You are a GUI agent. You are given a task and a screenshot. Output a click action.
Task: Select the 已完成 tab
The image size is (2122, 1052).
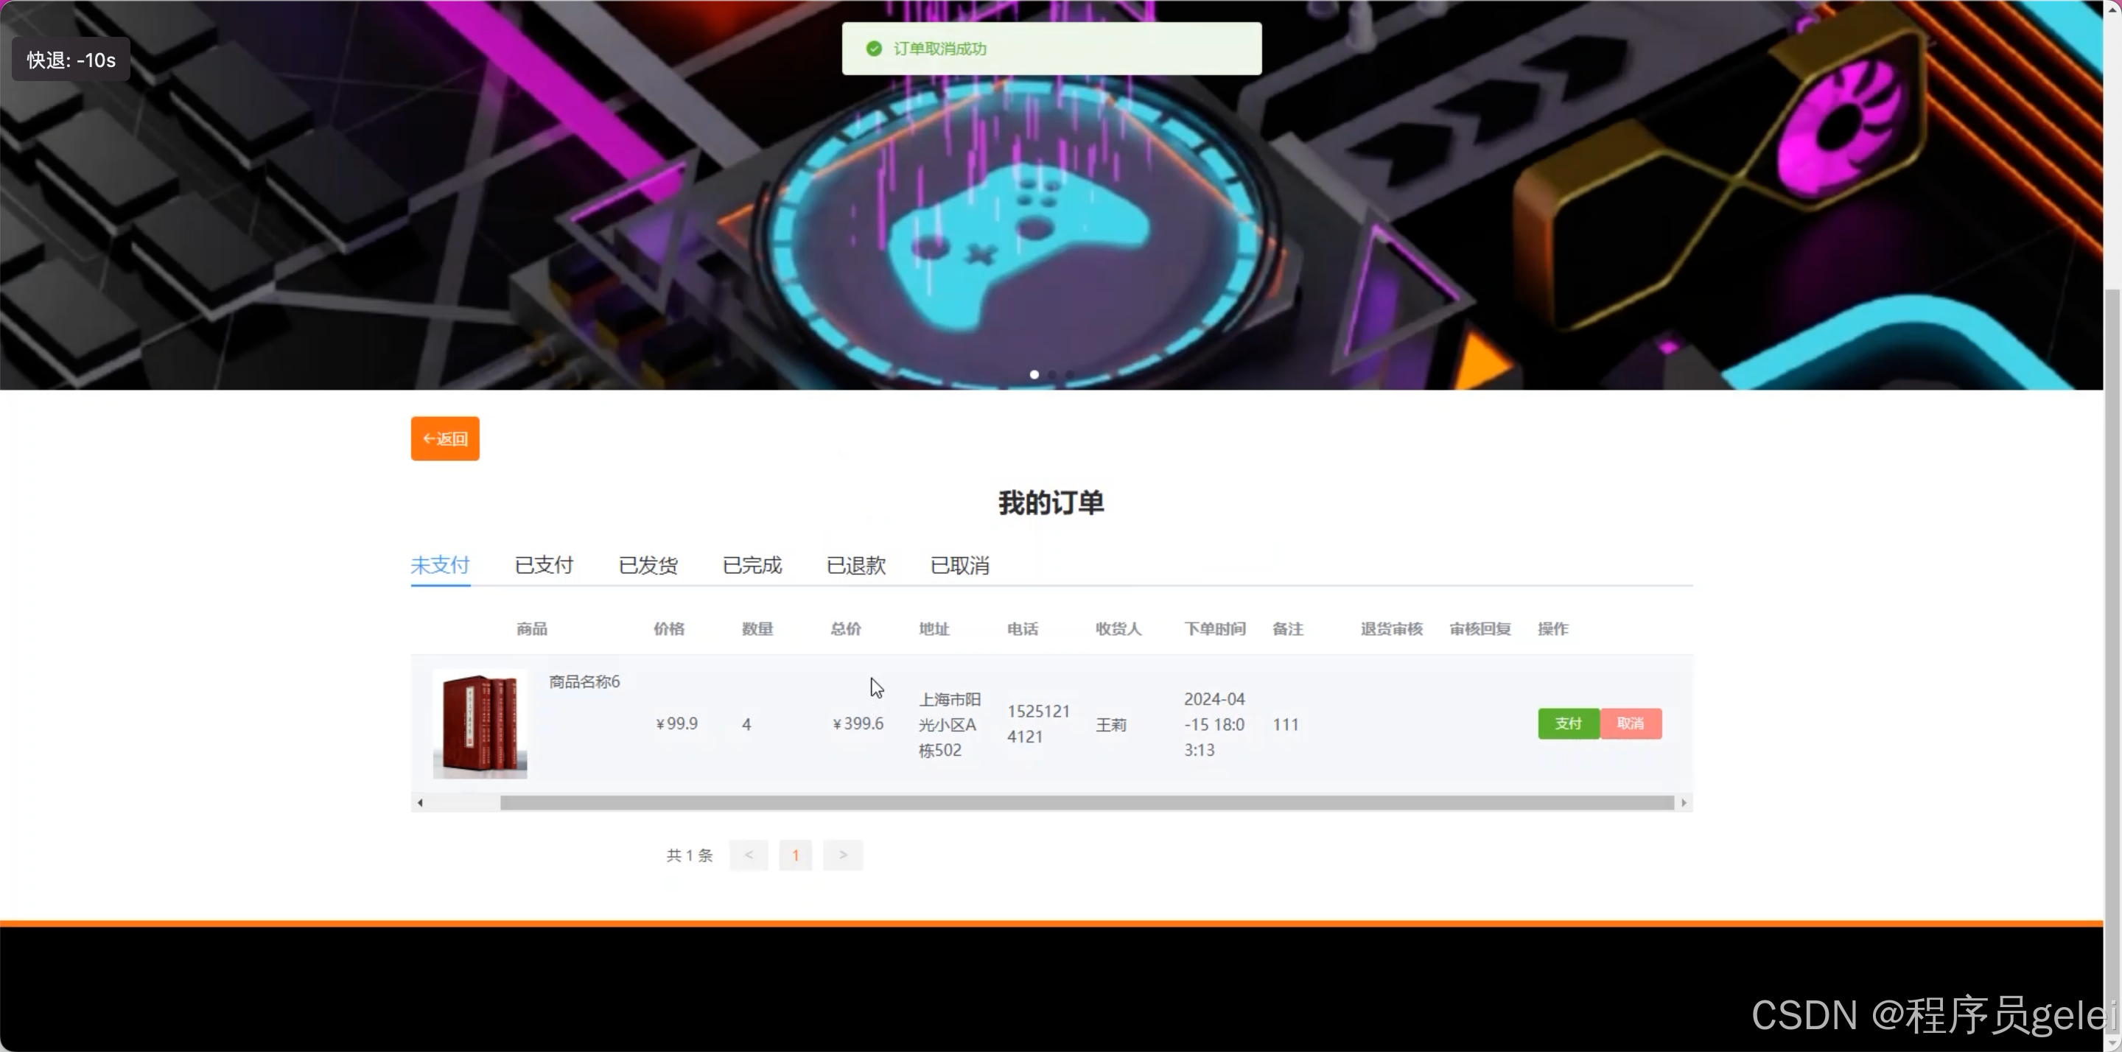[x=752, y=565]
